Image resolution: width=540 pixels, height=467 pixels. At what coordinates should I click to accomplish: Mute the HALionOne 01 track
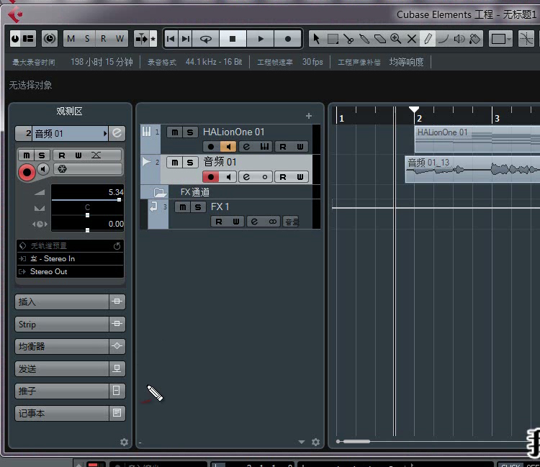tap(175, 132)
